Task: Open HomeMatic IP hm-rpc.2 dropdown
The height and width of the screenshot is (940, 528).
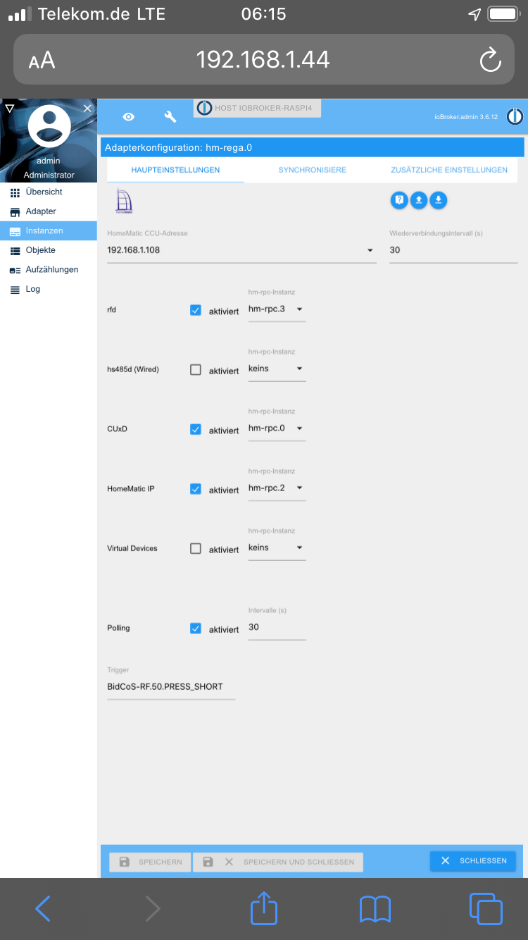Action: tap(277, 488)
